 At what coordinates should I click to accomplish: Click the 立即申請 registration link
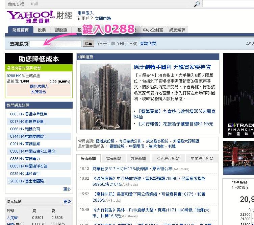[x=103, y=19]
